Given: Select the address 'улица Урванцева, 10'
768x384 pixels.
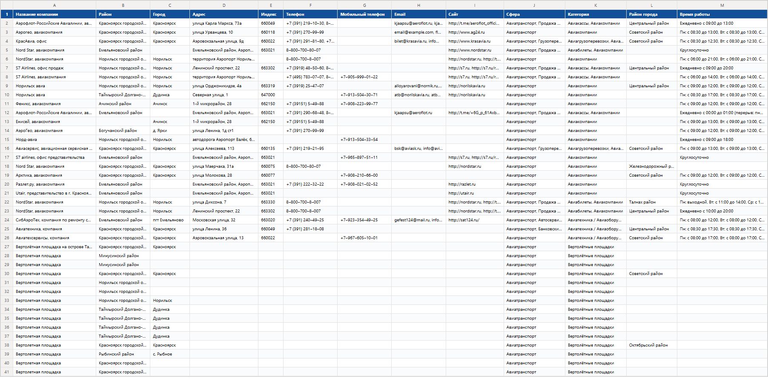Looking at the screenshot, I should tap(224, 32).
